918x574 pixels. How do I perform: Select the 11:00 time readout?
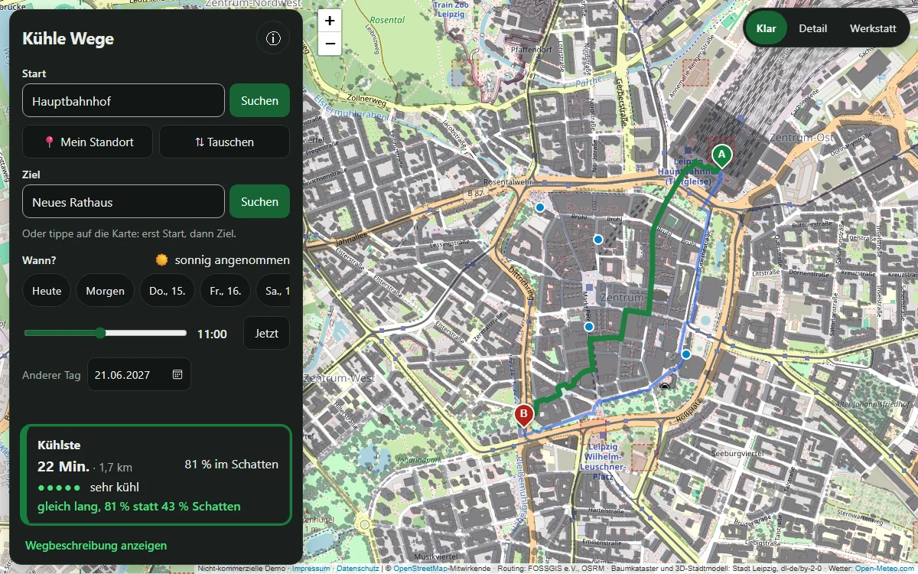[x=212, y=334]
